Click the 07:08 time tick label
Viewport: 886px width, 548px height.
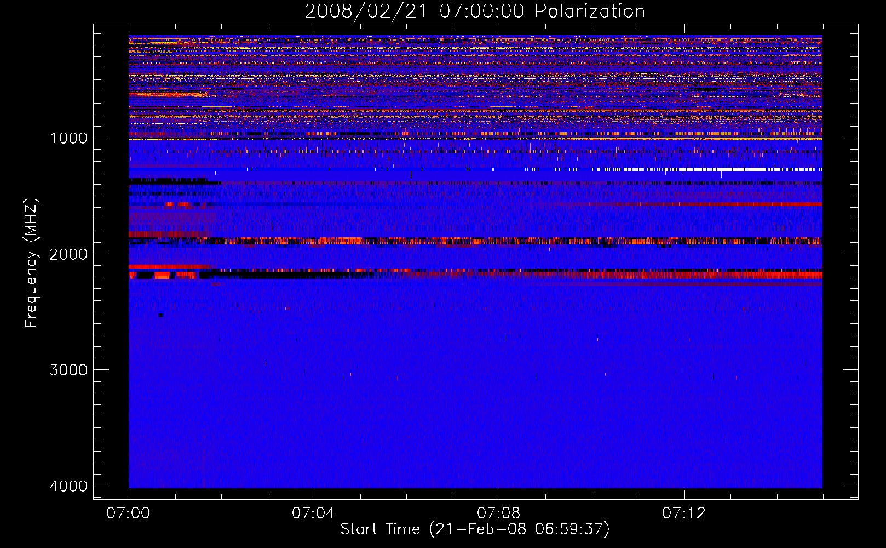click(x=498, y=513)
